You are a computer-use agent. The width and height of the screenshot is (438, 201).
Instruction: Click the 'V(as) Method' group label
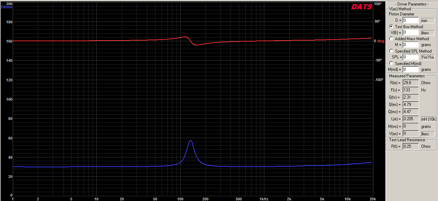[x=400, y=9]
